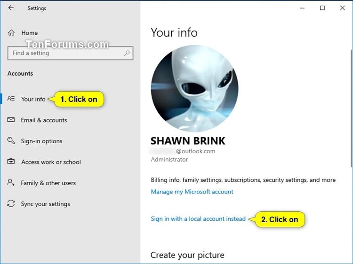Open Family & other users

pyautogui.click(x=48, y=183)
